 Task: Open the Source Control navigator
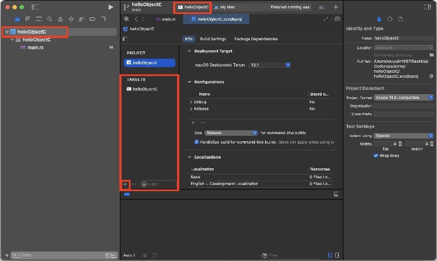[x=28, y=19]
